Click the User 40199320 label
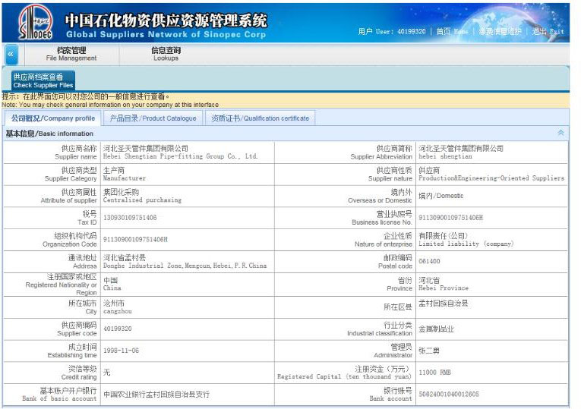The width and height of the screenshot is (581, 409). coord(392,32)
